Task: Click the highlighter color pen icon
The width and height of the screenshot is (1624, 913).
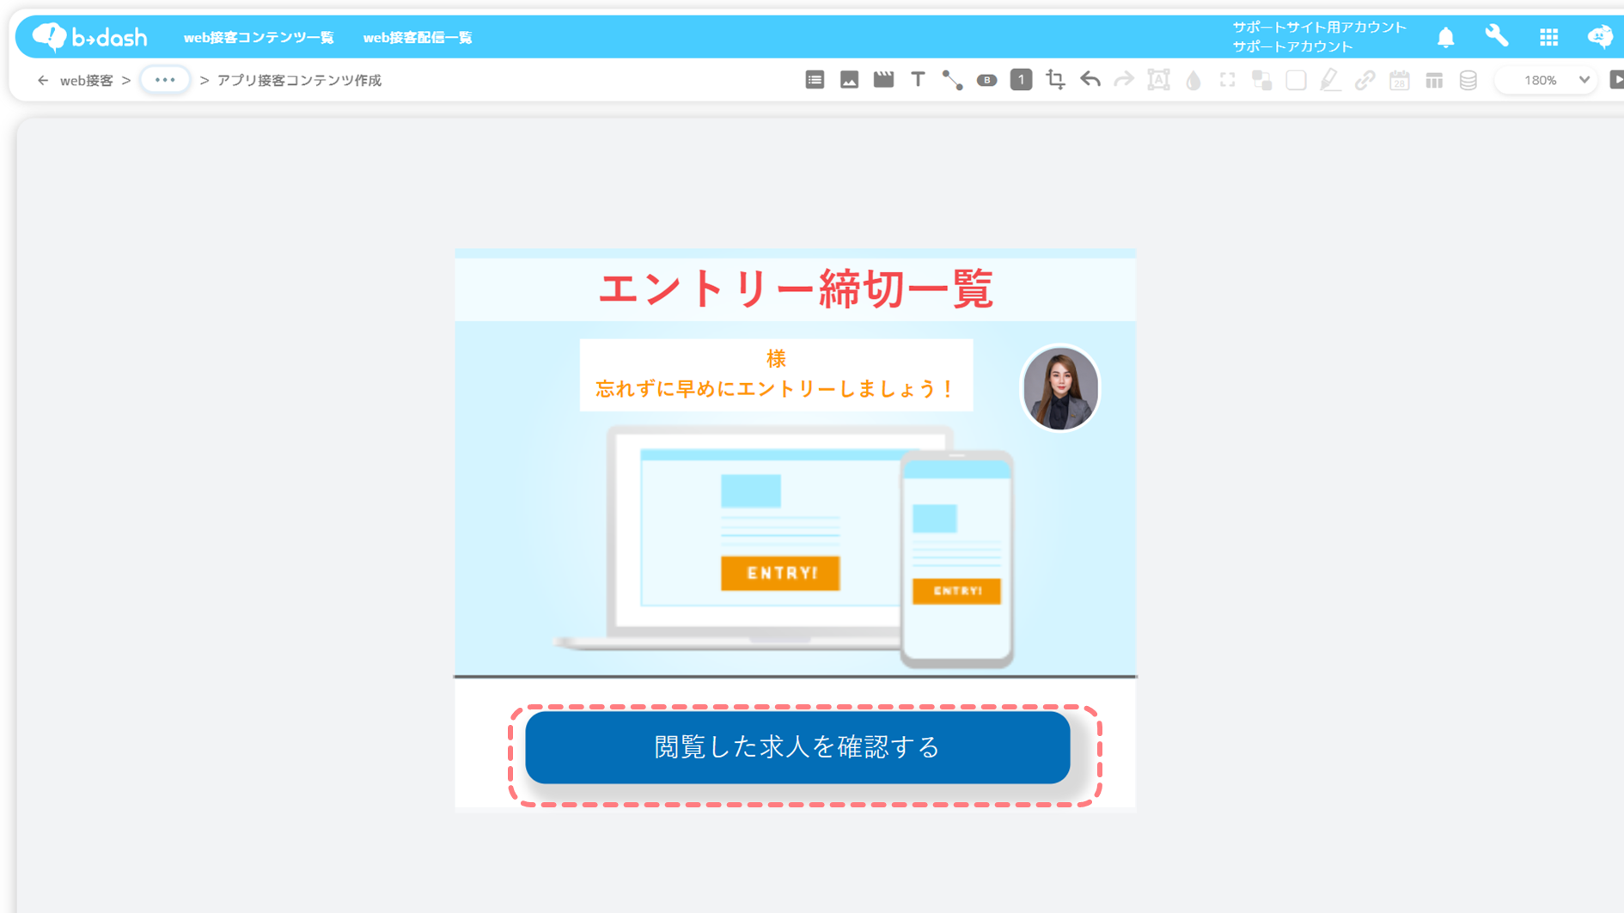Action: pyautogui.click(x=1330, y=80)
